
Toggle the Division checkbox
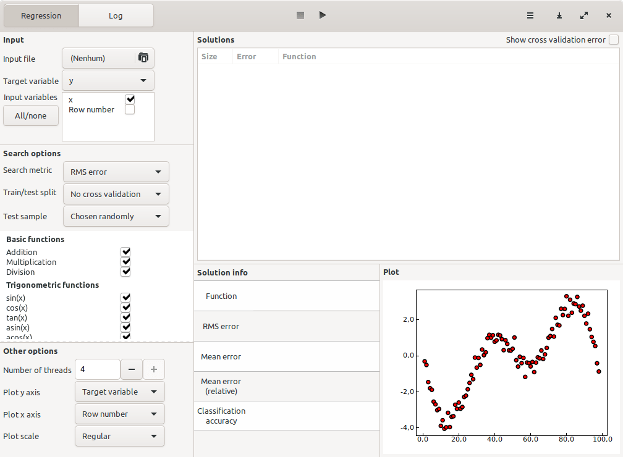click(126, 272)
